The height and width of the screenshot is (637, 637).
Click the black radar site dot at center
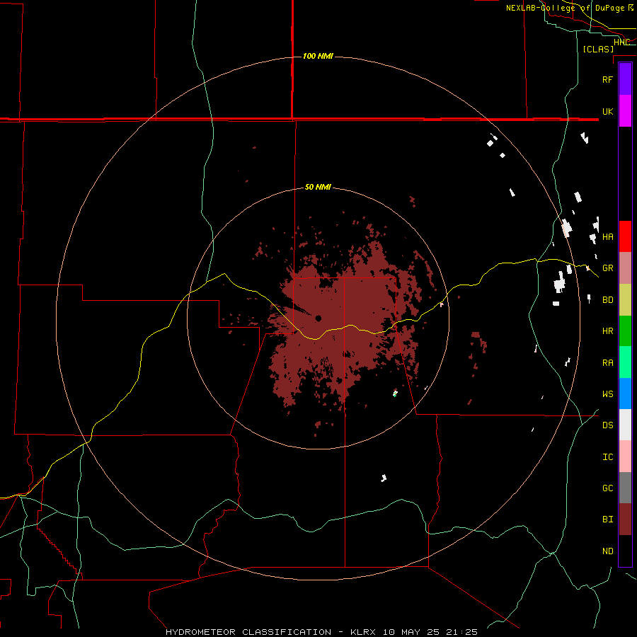[x=318, y=318]
